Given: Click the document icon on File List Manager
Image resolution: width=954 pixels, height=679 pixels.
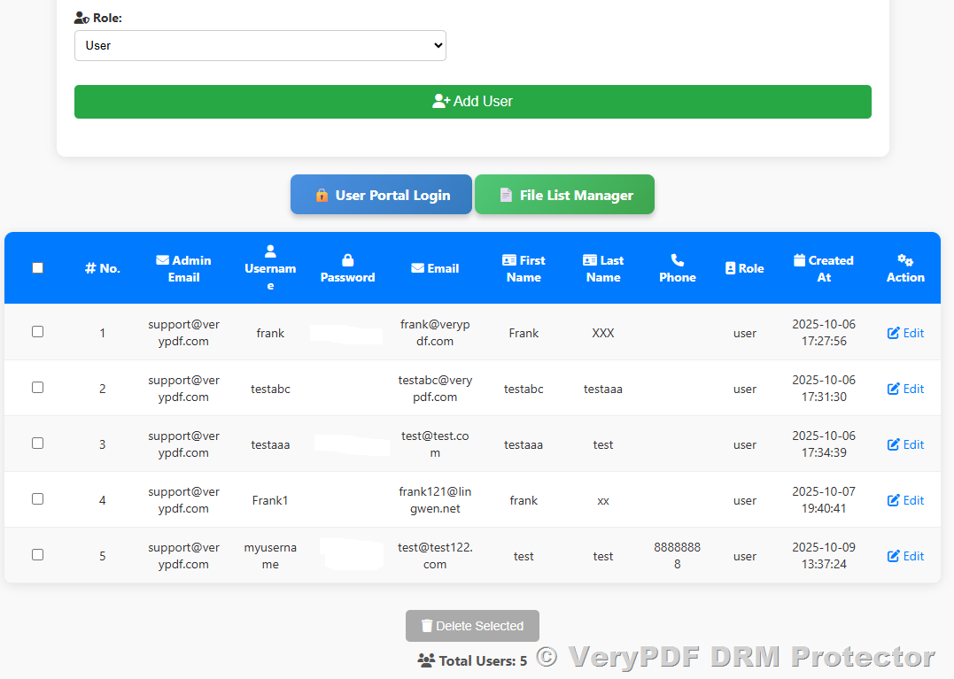Looking at the screenshot, I should point(506,196).
